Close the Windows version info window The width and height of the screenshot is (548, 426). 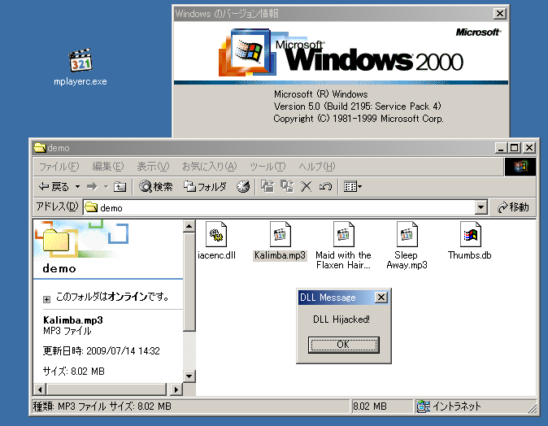500,14
